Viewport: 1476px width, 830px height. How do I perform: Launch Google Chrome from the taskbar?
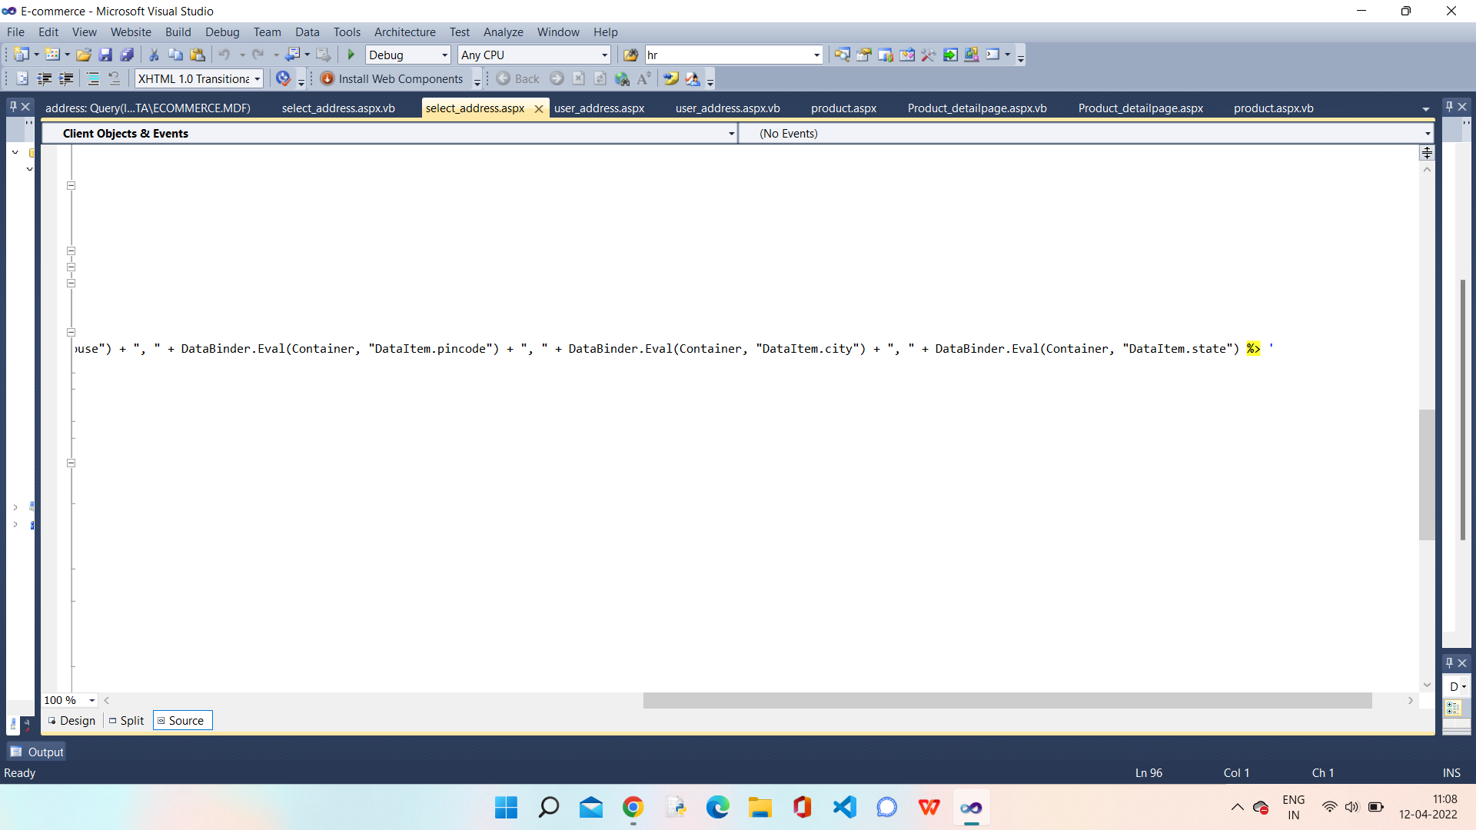coord(633,807)
